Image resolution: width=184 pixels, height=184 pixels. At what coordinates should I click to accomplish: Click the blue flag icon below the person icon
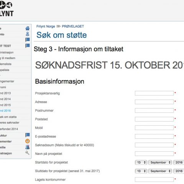(28, 40)
